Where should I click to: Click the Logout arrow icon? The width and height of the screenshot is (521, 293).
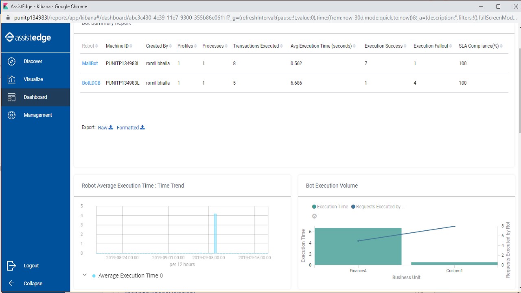(11, 266)
